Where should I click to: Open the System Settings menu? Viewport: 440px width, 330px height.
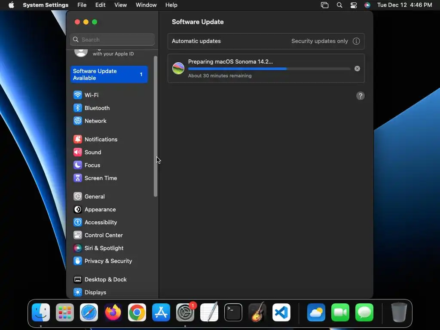[x=46, y=5]
